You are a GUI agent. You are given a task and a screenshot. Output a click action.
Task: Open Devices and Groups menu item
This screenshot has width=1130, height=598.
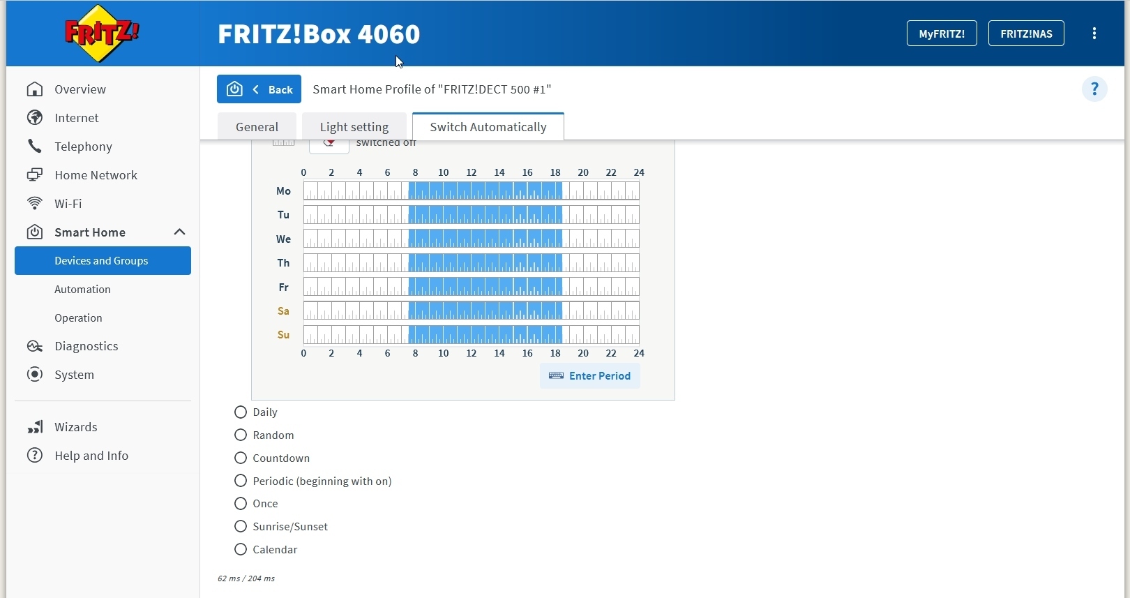103,261
